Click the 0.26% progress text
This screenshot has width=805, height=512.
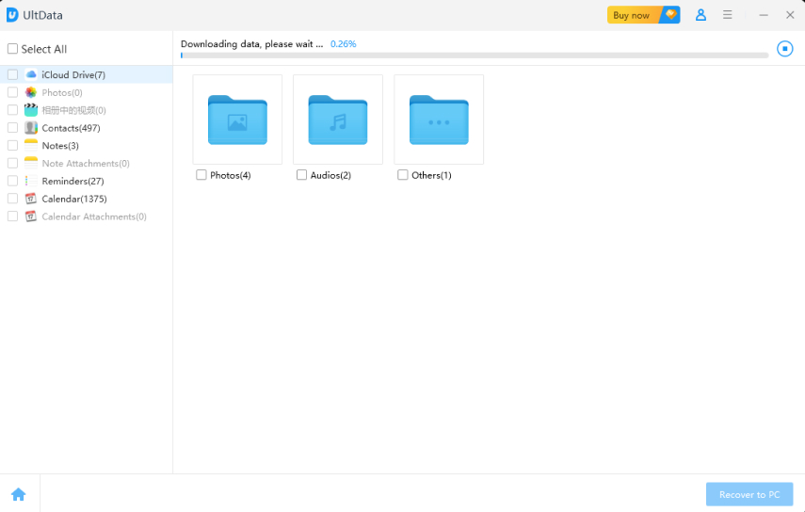pos(343,43)
